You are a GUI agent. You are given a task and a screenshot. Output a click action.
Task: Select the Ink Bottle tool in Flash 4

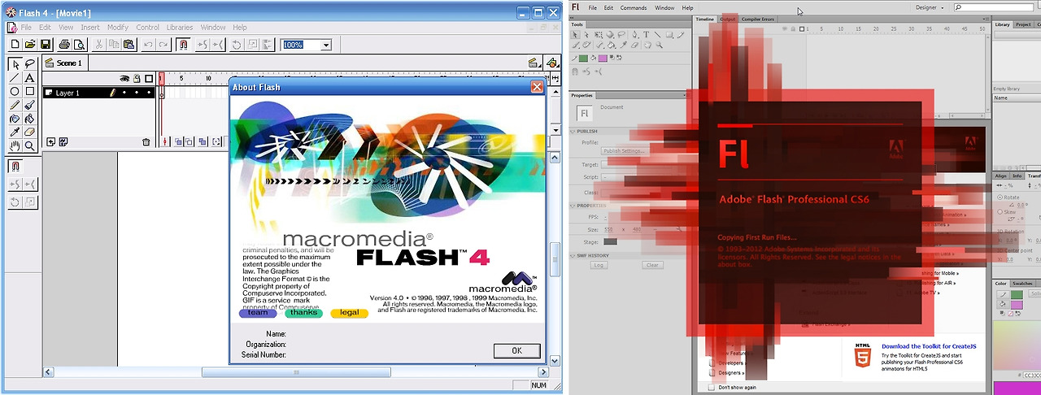(15, 119)
